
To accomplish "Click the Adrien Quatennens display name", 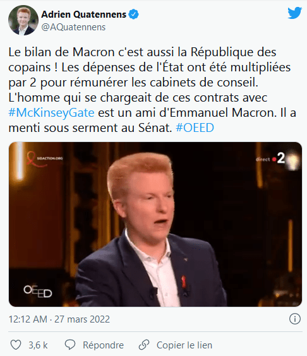I will (83, 15).
